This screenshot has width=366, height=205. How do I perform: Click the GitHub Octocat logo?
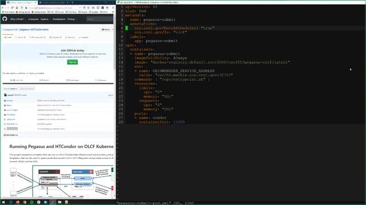pos(5,19)
